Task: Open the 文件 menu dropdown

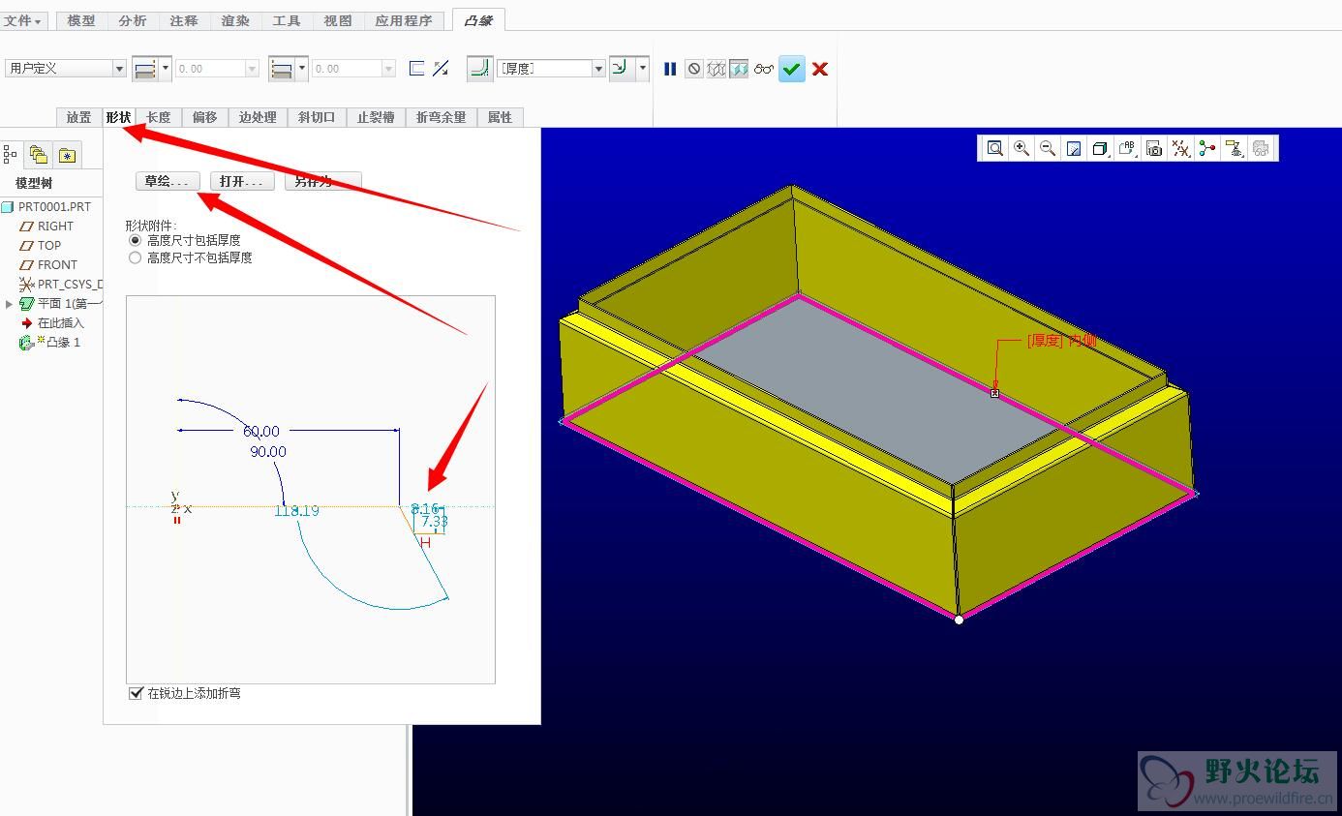Action: pyautogui.click(x=22, y=20)
